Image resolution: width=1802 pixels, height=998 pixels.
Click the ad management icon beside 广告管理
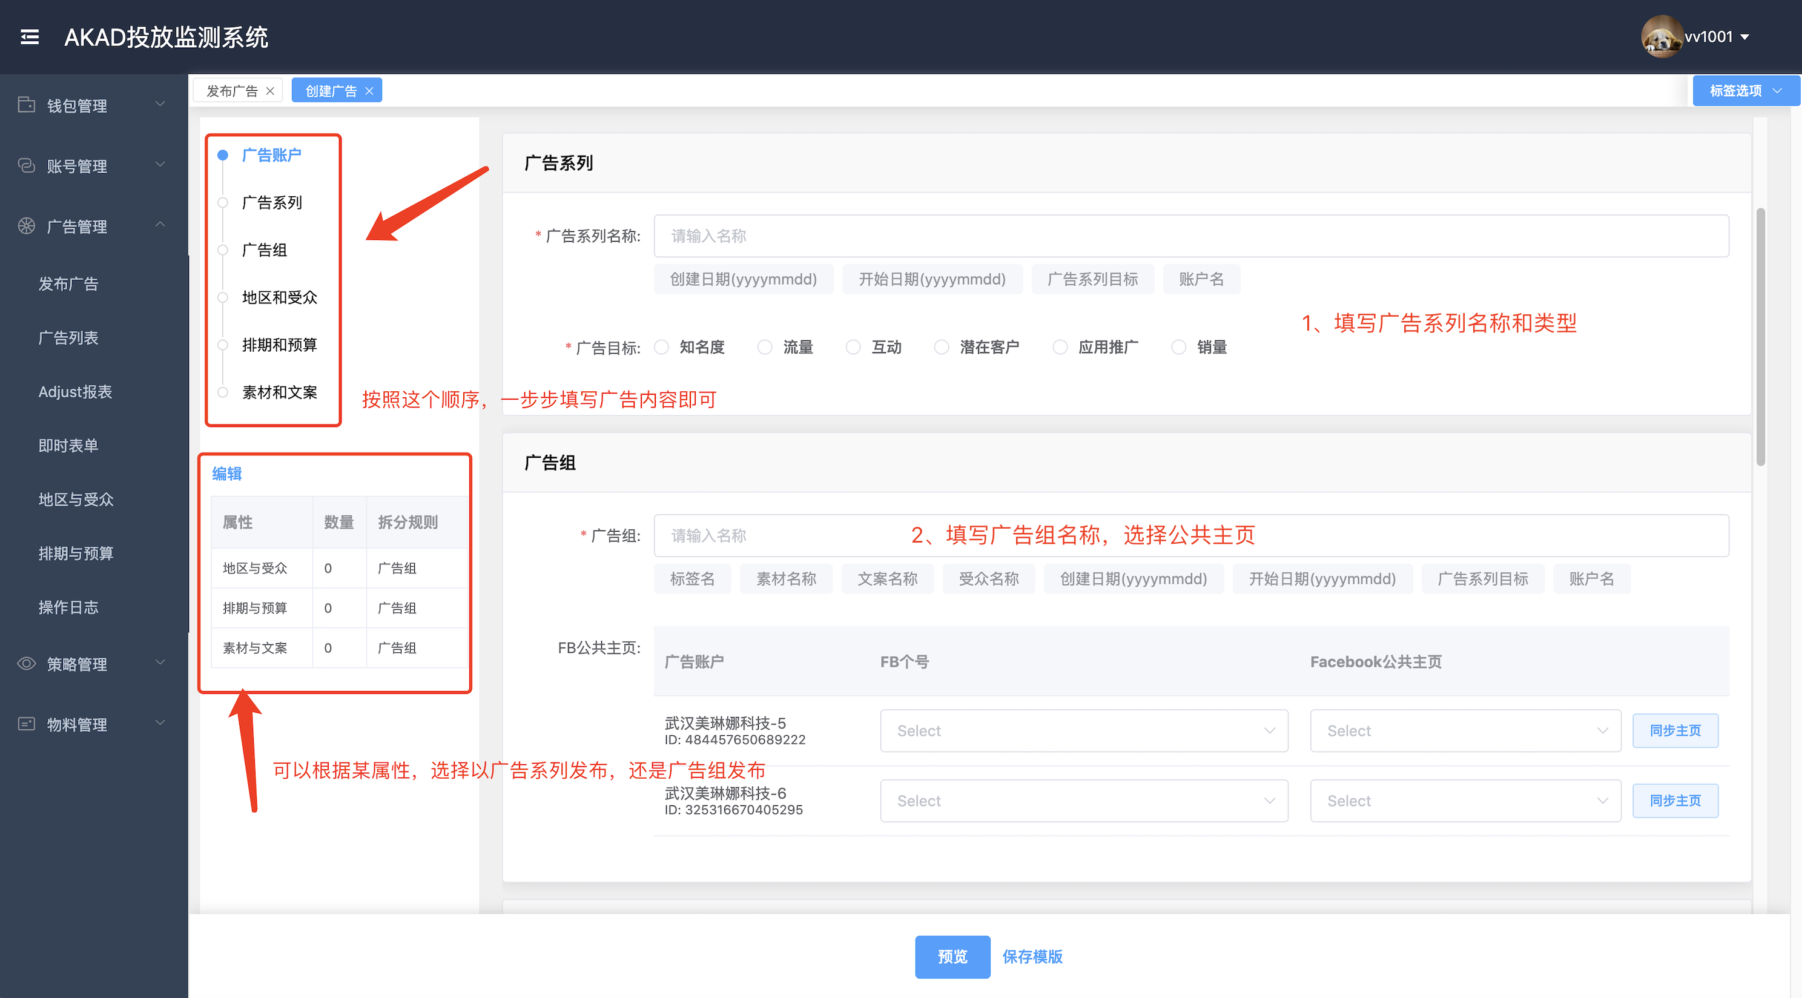26,226
